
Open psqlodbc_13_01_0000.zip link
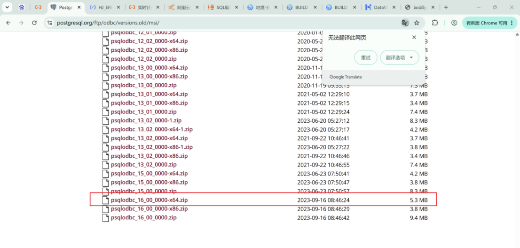143,112
